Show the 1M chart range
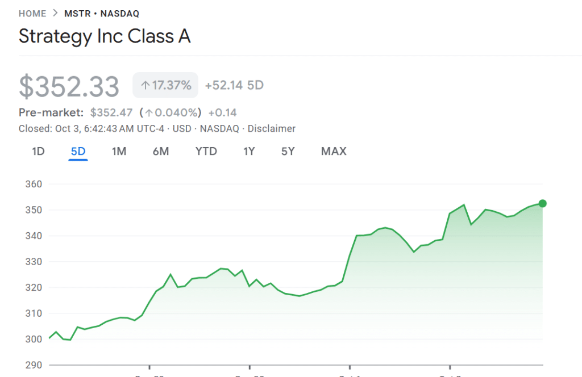Viewport: 582px width, 377px height. pos(119,152)
